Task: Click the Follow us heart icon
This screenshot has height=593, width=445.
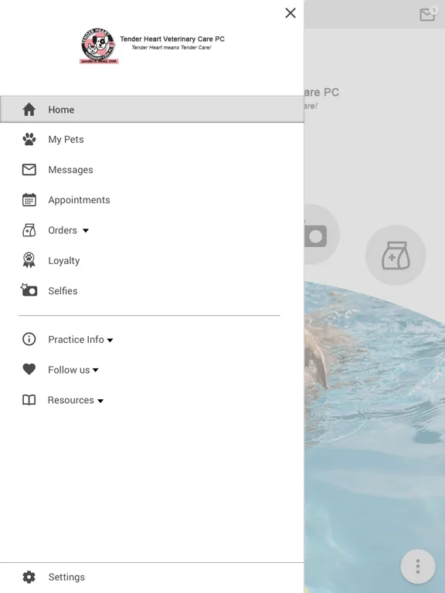Action: 29,369
